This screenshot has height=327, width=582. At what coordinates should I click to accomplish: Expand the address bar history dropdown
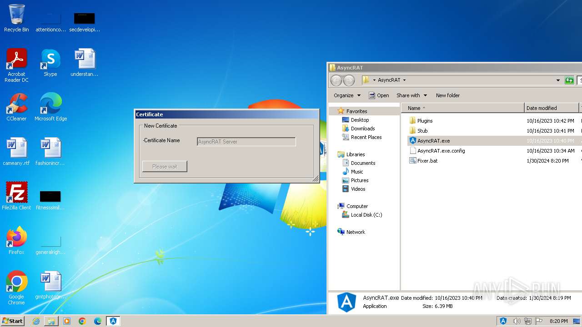click(558, 80)
